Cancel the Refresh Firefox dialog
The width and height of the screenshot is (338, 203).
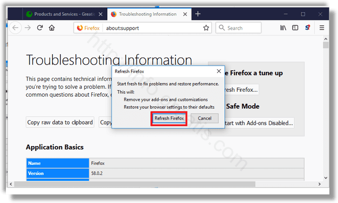click(204, 118)
